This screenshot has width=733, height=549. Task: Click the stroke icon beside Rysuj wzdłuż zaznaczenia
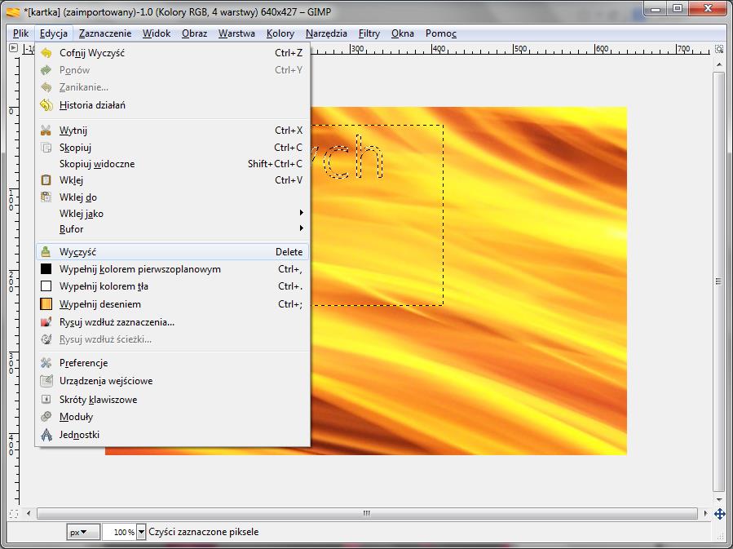coord(46,322)
